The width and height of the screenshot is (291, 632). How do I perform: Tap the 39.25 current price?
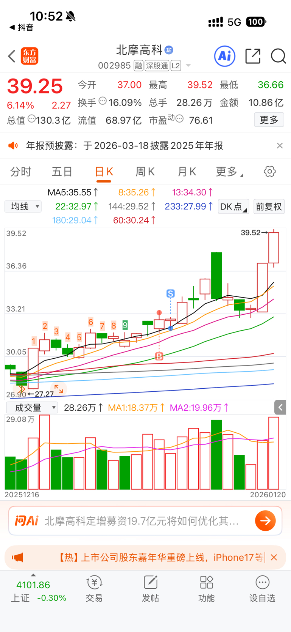pyautogui.click(x=35, y=86)
